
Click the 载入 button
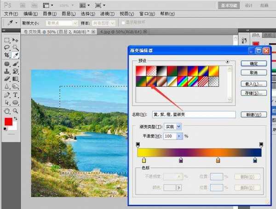[x=254, y=84]
